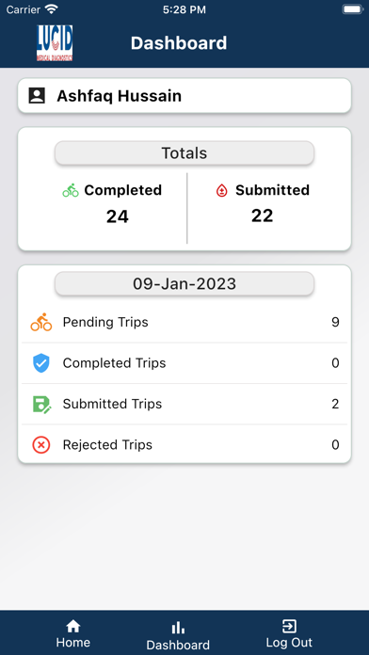Select the 09-Jan-2023 date header
Viewport: 369px width, 655px height.
(x=184, y=284)
